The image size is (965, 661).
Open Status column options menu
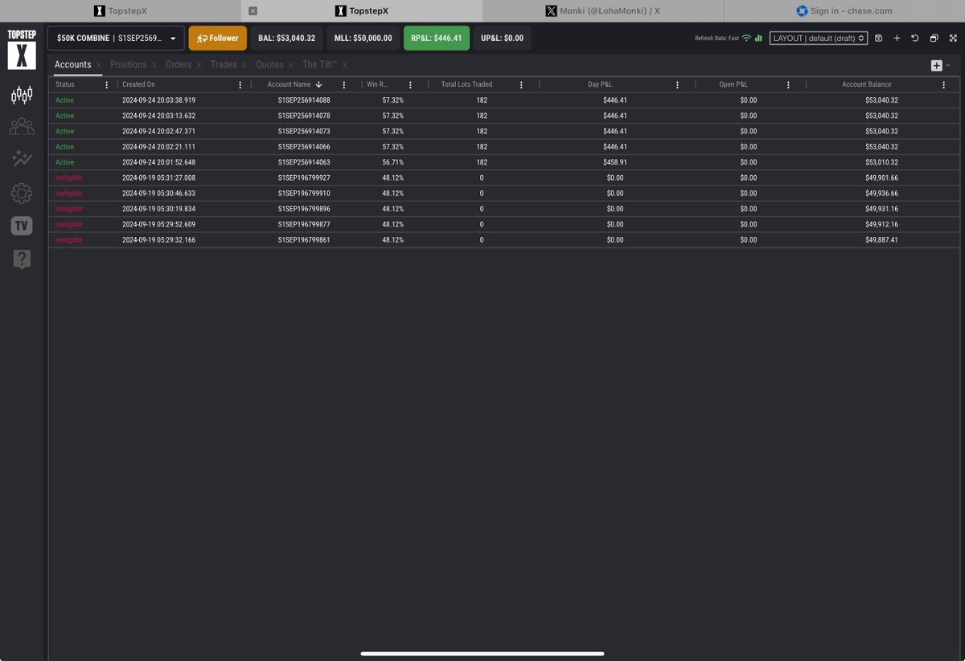(x=107, y=84)
